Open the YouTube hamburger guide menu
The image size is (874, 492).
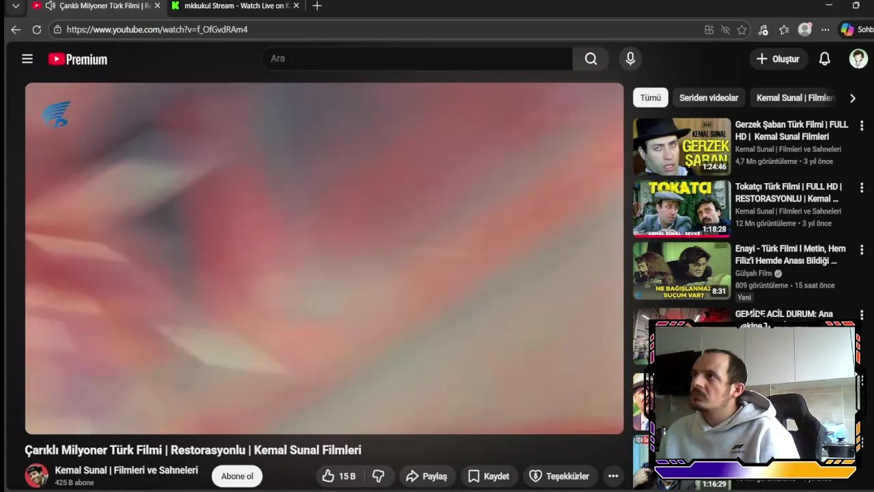(27, 59)
